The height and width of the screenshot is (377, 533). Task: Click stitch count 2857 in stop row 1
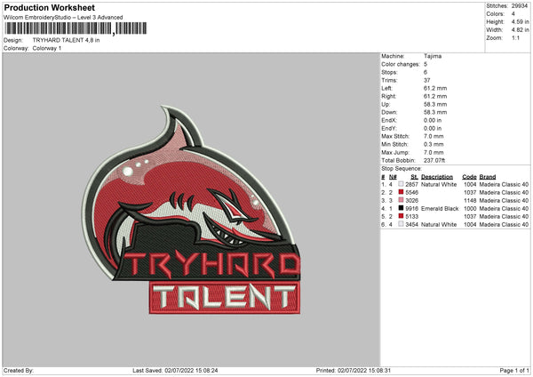(411, 184)
